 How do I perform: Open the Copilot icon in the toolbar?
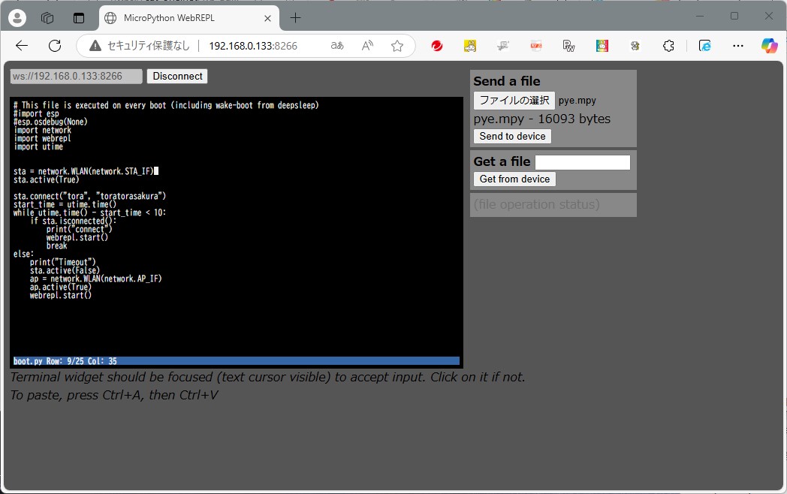[x=768, y=46]
